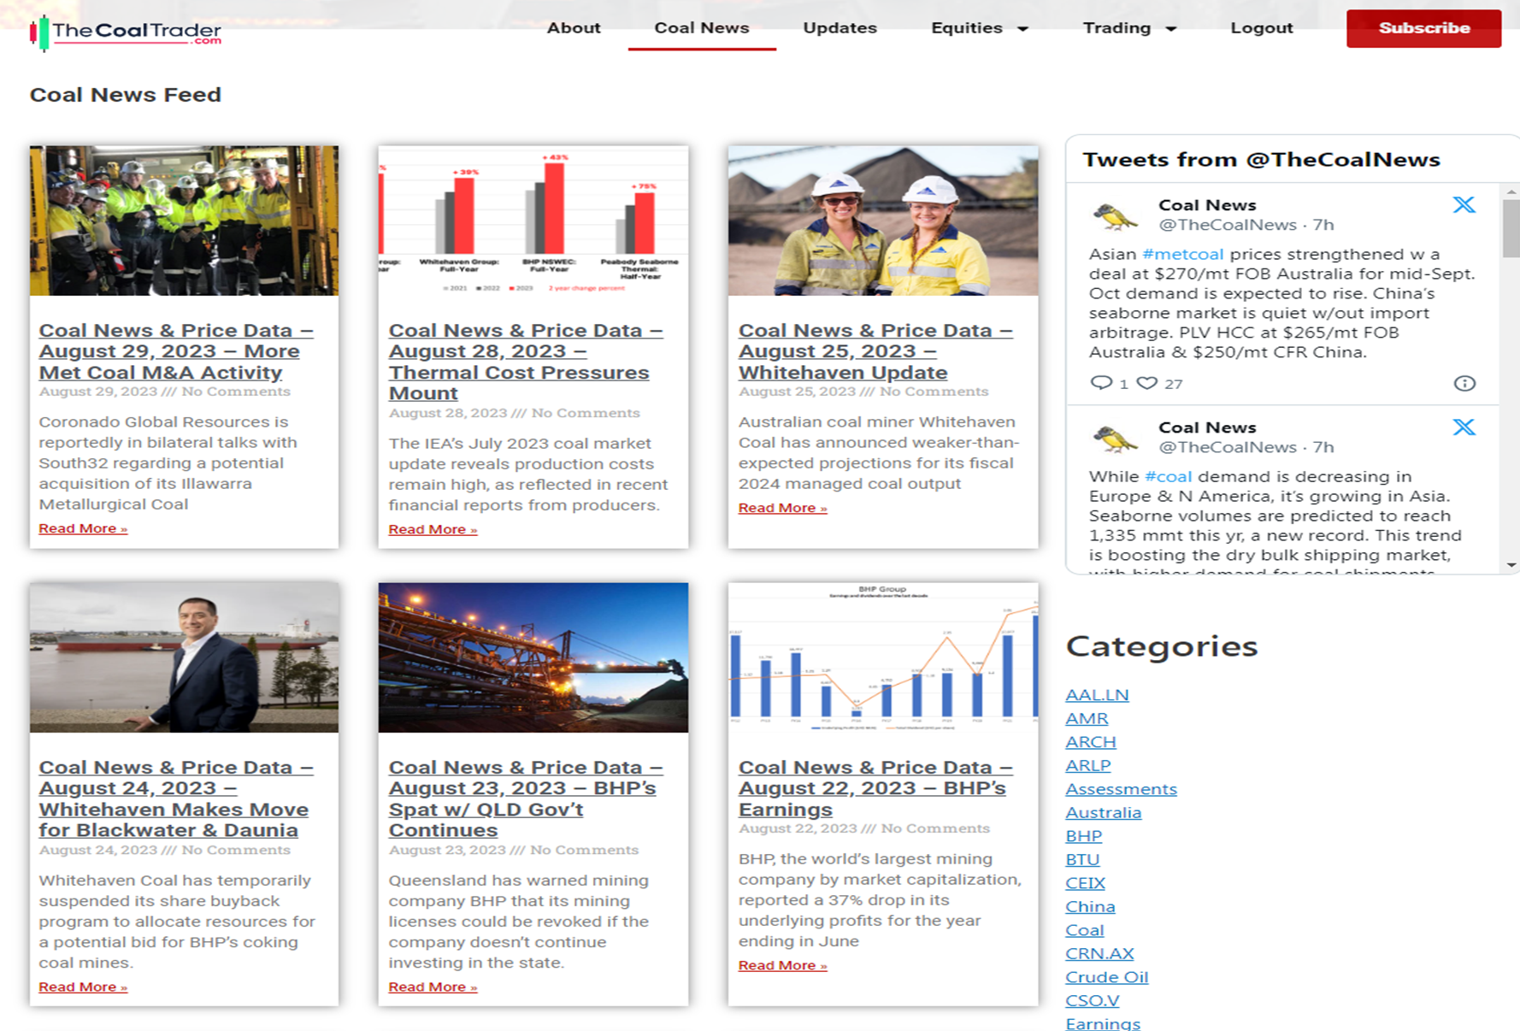1520x1031 pixels.
Task: Read More on Coronado Global Resources article
Action: pyautogui.click(x=83, y=528)
